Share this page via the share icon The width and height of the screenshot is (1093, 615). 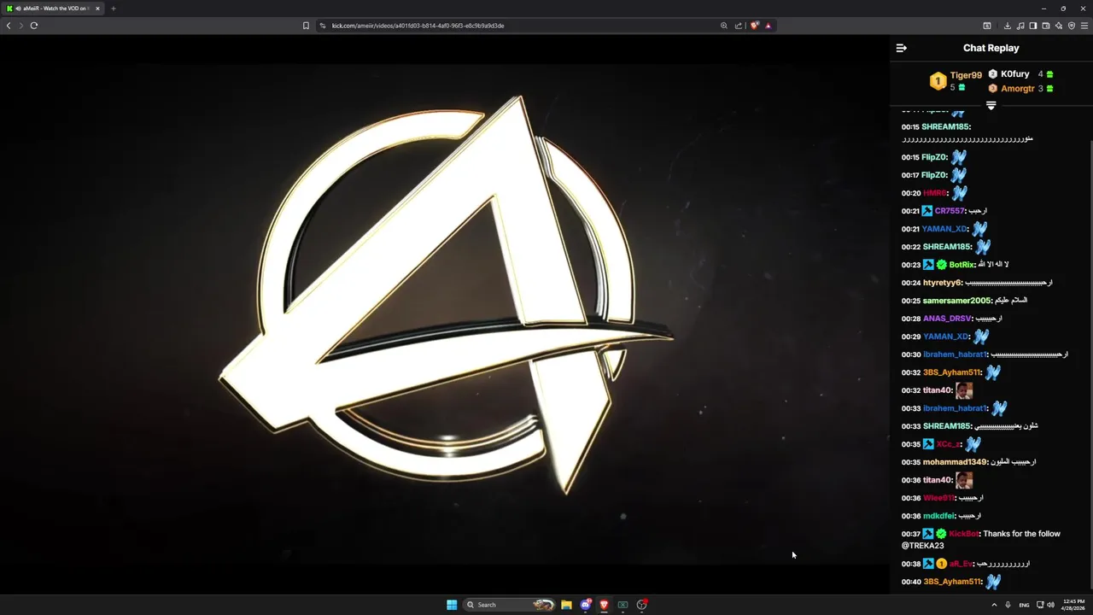[x=739, y=26]
